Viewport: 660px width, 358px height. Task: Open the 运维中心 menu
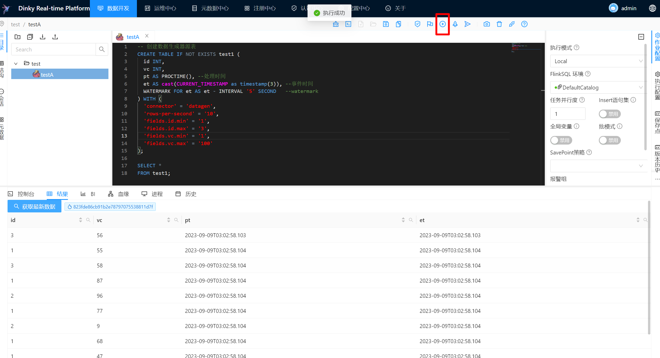tap(160, 8)
